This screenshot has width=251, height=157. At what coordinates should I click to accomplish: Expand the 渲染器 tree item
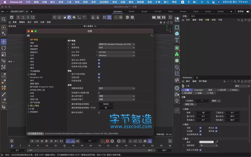coord(29,74)
